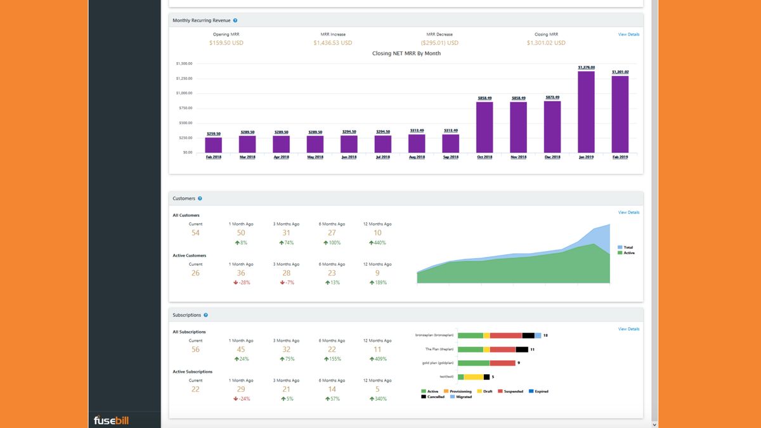Click the Total legend swatch in customers chart
The image size is (761, 428).
[620, 247]
